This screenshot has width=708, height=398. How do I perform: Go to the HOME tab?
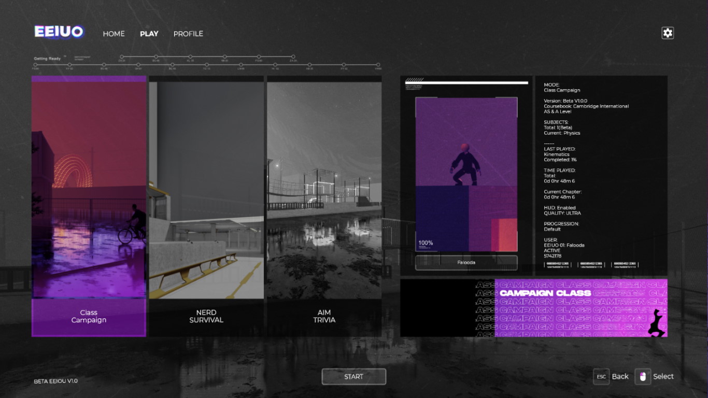[x=114, y=34]
